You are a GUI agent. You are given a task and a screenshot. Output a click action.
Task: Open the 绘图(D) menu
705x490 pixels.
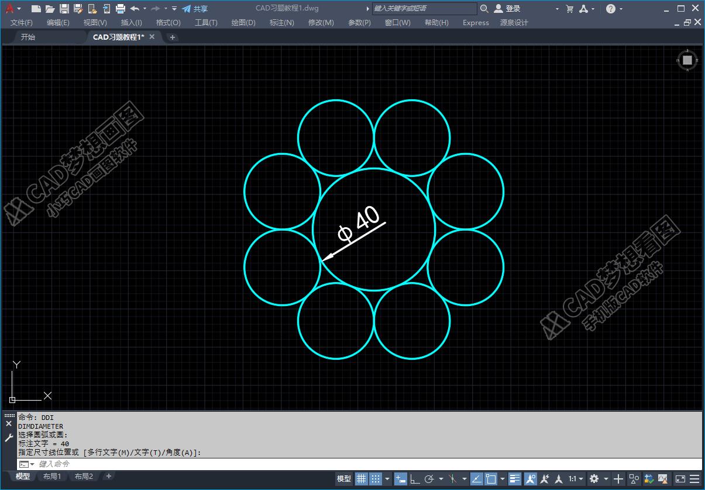(x=243, y=23)
